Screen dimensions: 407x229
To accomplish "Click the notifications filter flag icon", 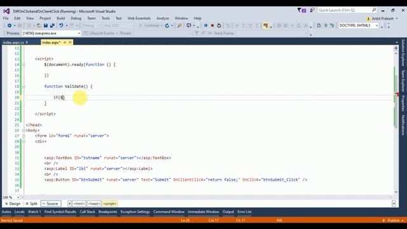I will click(299, 10).
